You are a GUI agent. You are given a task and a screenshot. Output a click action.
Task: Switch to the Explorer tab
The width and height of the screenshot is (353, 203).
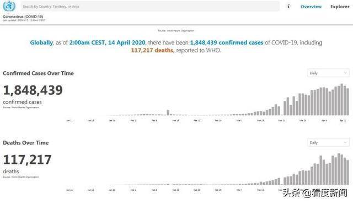point(340,7)
